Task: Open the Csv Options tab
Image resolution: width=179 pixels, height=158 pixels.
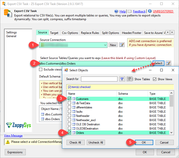Action: (x=70, y=33)
